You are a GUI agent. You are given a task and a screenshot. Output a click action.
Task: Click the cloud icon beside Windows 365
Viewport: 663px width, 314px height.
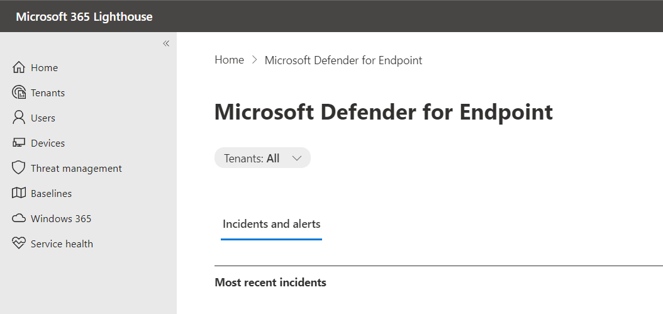coord(19,218)
